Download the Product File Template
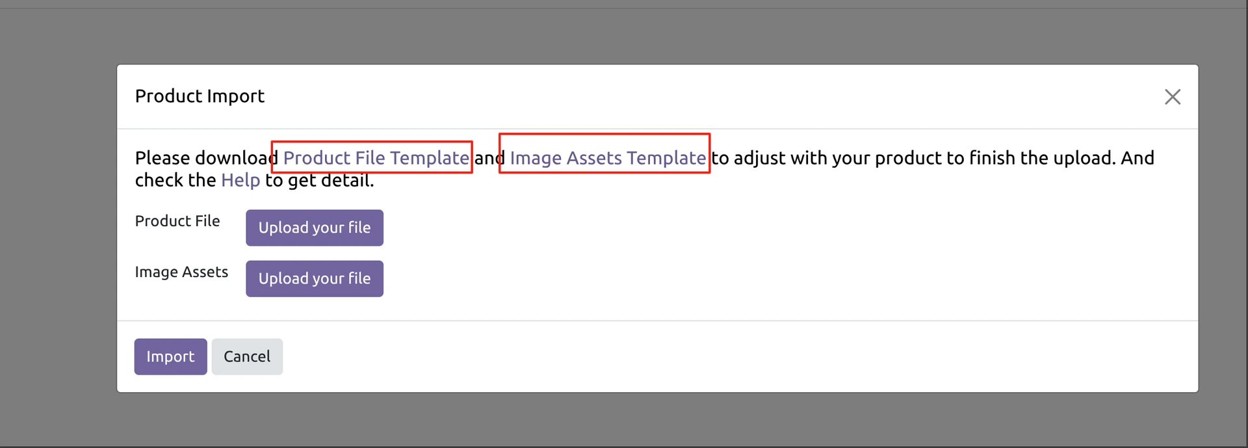Image resolution: width=1248 pixels, height=448 pixels. [376, 158]
